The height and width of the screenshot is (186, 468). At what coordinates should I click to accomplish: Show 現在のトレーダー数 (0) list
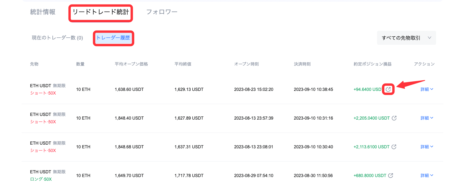pyautogui.click(x=57, y=38)
